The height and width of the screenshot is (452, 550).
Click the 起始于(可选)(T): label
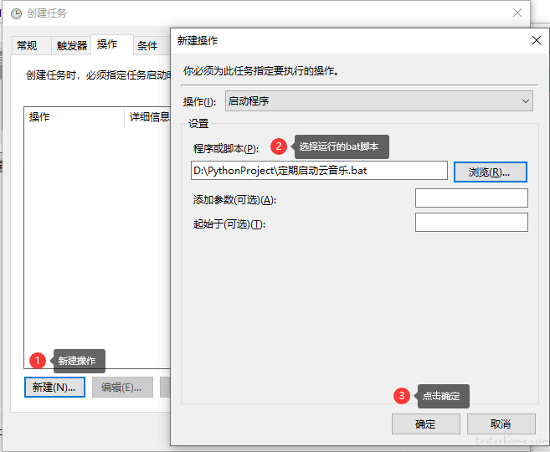click(x=229, y=223)
